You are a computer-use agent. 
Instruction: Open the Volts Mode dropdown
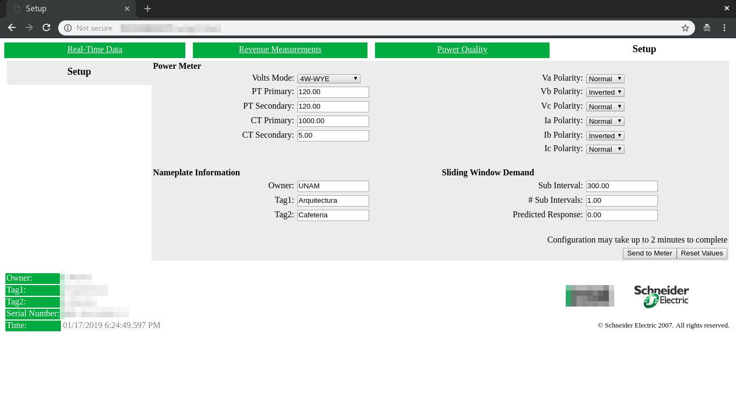click(x=329, y=79)
